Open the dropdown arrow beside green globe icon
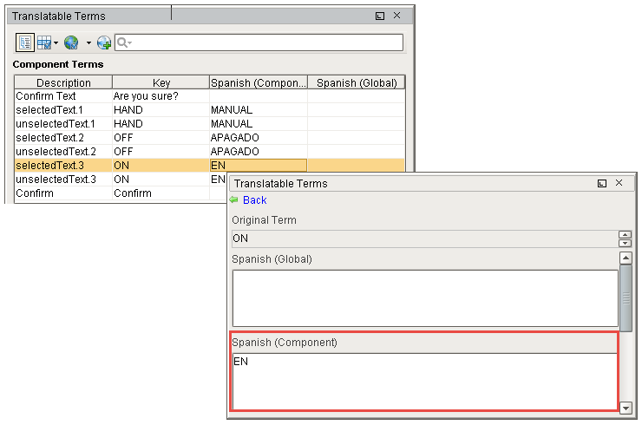 88,42
